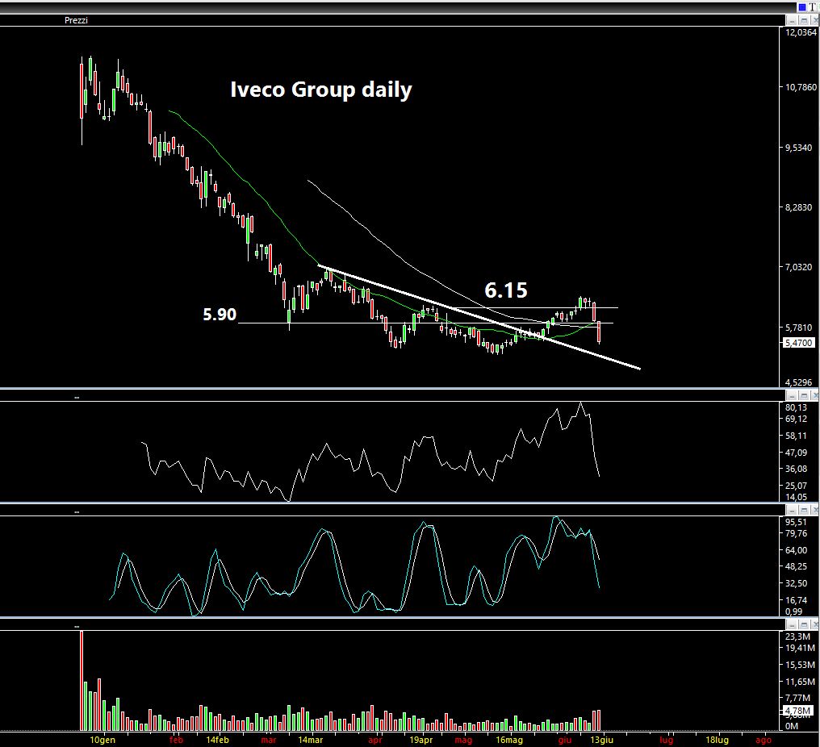
Task: Click the highlighted 4,78M volume label
Action: point(798,711)
